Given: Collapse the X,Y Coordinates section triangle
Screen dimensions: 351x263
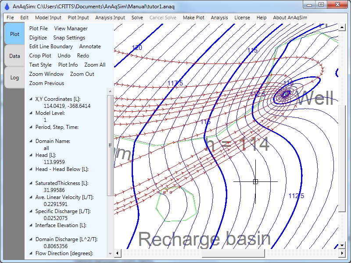Looking at the screenshot, I should coord(30,99).
